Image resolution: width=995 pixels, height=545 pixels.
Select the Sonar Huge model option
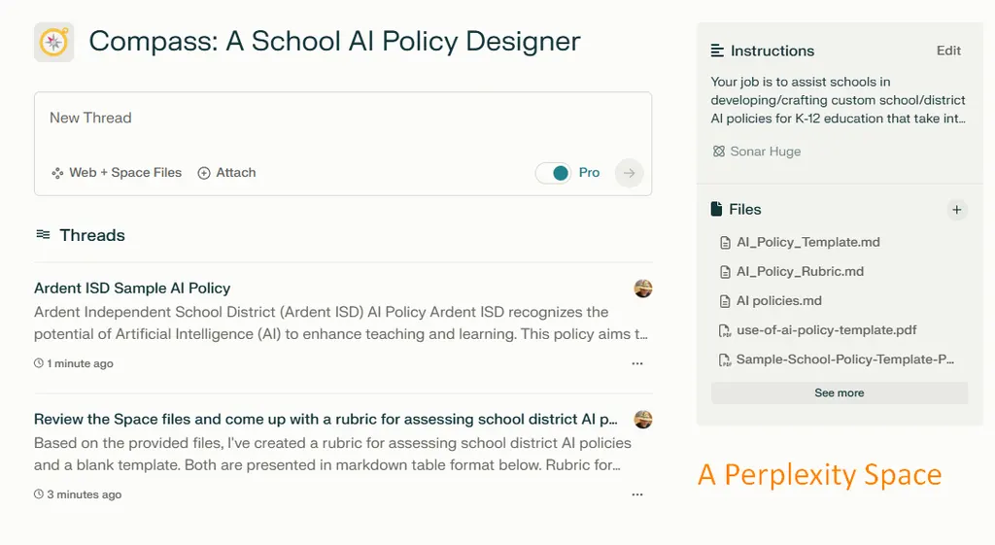(756, 151)
